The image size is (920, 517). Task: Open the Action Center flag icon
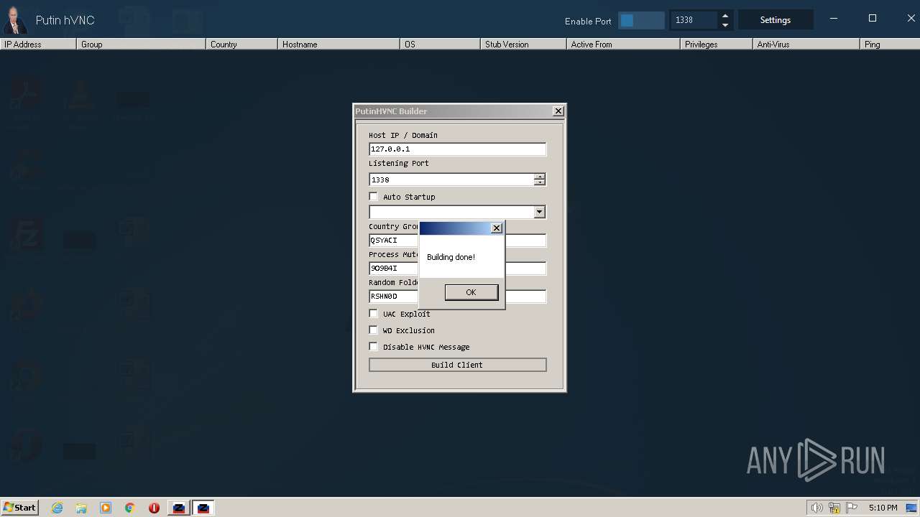click(852, 508)
